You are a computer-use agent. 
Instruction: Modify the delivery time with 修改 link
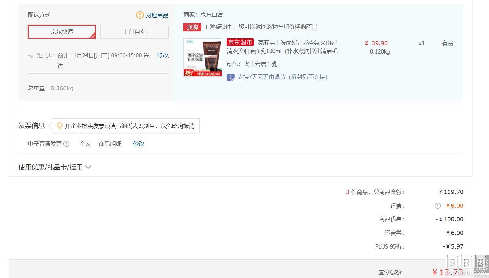tap(163, 55)
